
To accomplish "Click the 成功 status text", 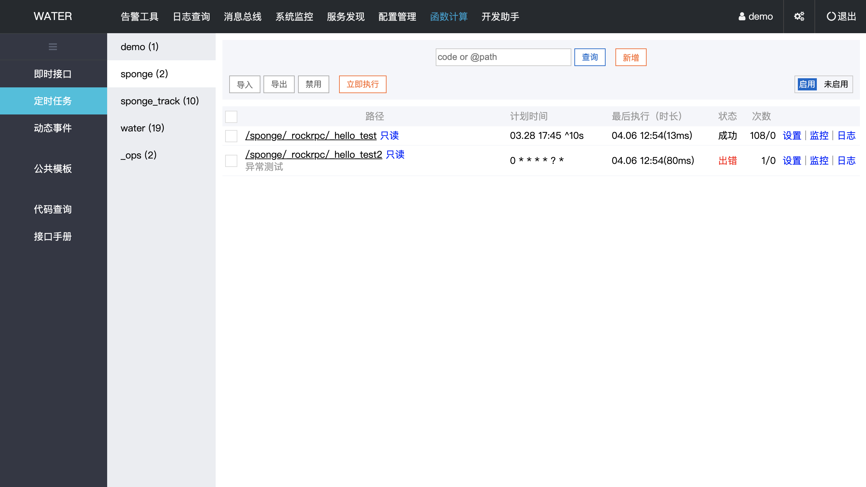I will (727, 135).
